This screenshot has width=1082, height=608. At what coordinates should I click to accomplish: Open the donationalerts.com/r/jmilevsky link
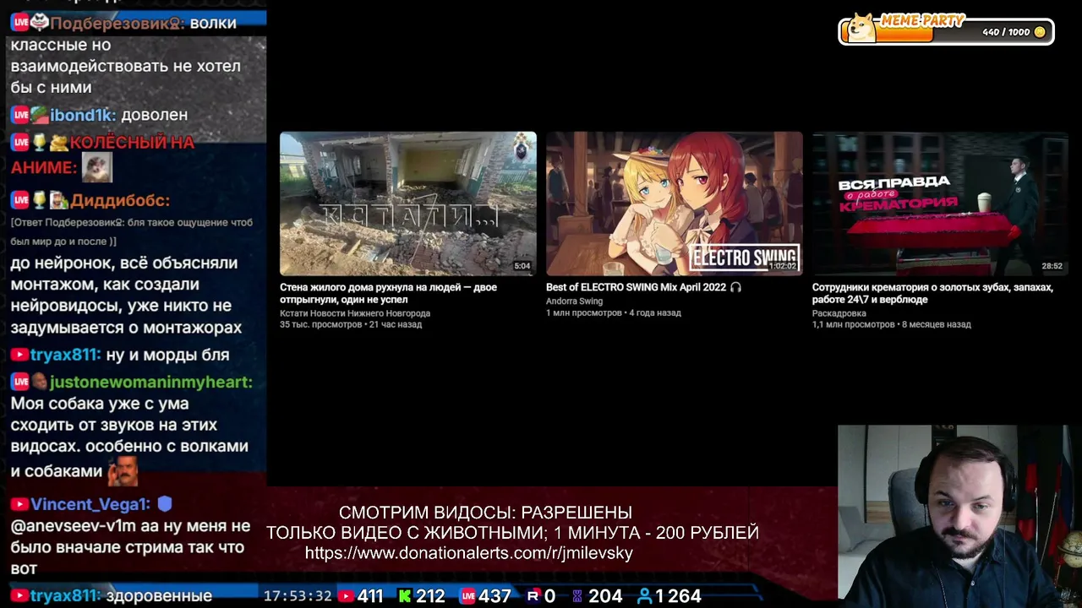[468, 553]
